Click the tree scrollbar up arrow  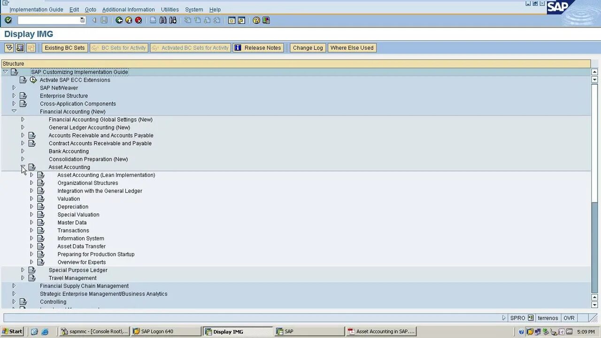tap(594, 72)
